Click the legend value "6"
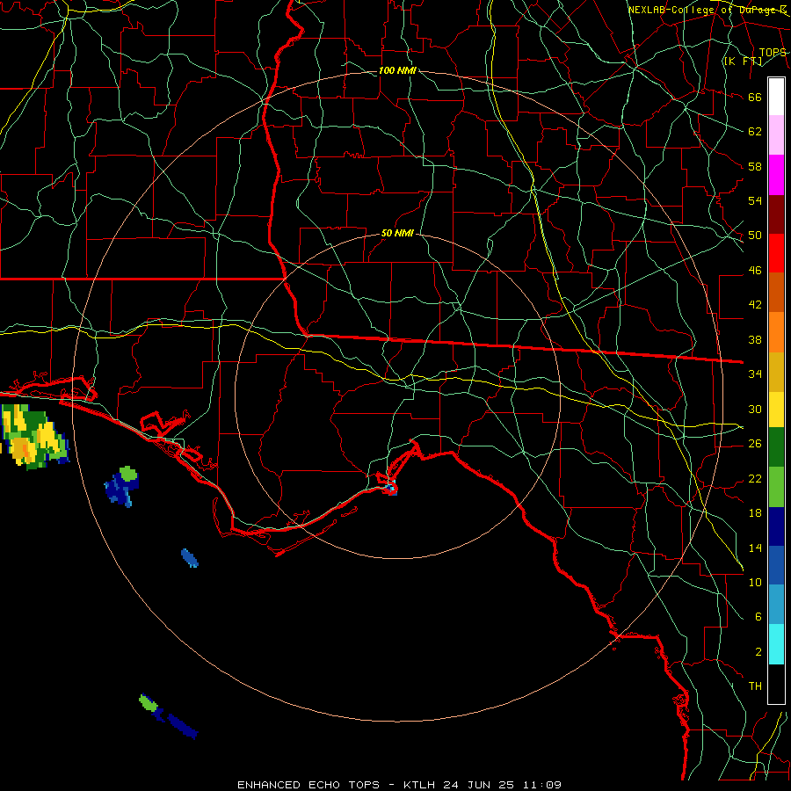 pos(758,616)
